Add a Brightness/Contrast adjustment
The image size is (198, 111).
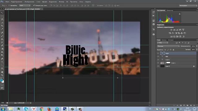coord(171,30)
